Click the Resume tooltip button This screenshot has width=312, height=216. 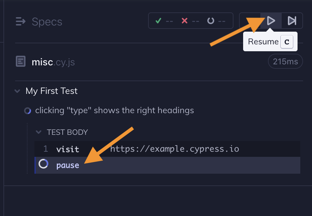(263, 41)
